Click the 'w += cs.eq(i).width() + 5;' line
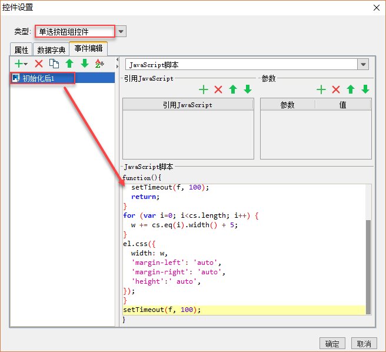386x352 pixels. (184, 225)
